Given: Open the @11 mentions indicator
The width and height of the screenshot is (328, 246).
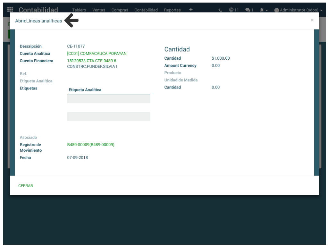Looking at the screenshot, I should click(x=234, y=10).
